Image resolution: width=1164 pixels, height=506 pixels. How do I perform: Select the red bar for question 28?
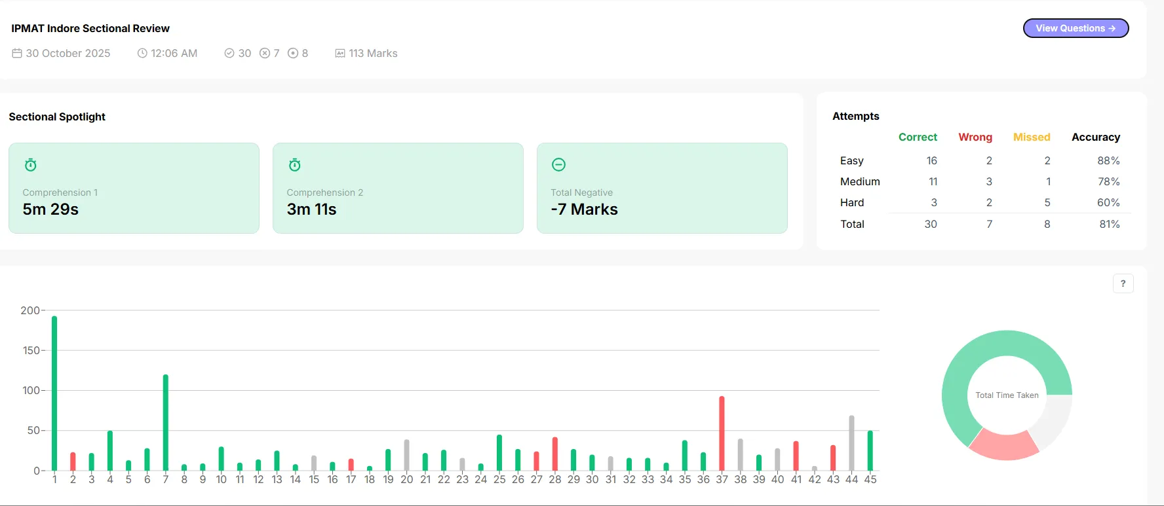[555, 454]
